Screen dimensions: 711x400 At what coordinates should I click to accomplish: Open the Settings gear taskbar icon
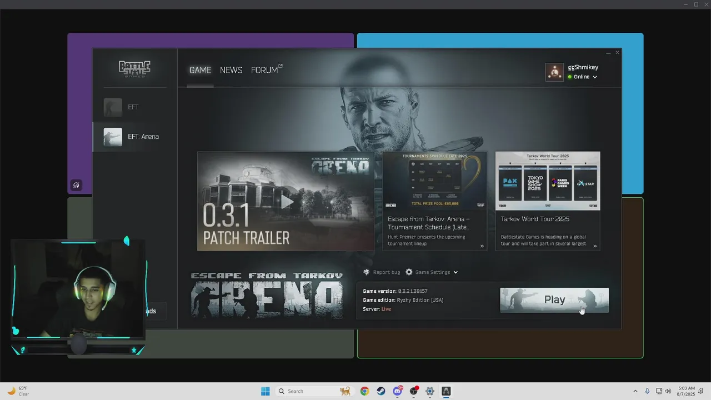(x=430, y=391)
